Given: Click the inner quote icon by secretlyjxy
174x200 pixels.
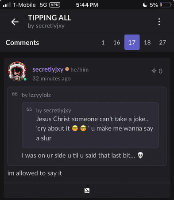Looking at the screenshot, I should click(29, 109).
